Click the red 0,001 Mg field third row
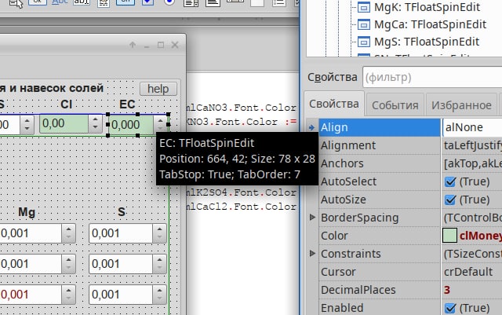The height and width of the screenshot is (315, 502). pos(31,295)
